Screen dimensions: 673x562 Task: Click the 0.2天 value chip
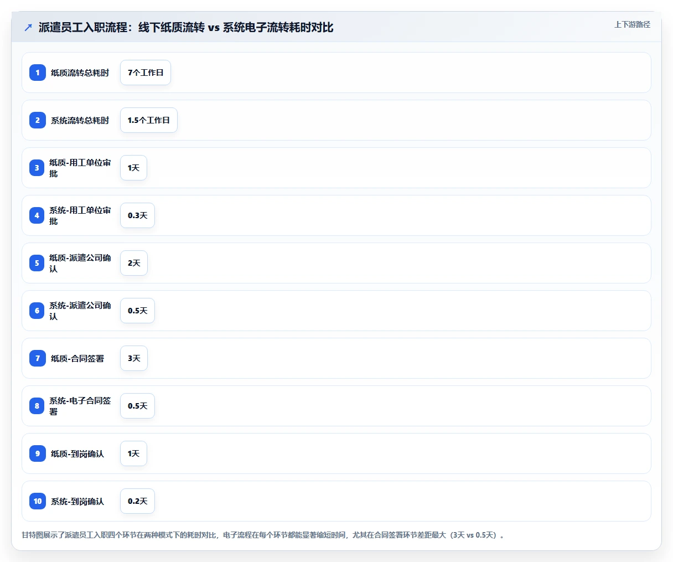(137, 501)
